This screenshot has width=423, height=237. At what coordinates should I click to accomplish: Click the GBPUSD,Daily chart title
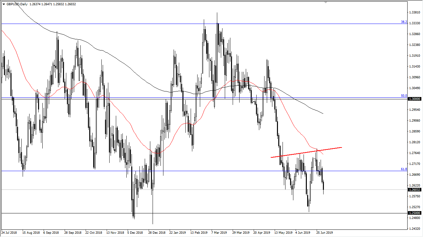click(17, 4)
